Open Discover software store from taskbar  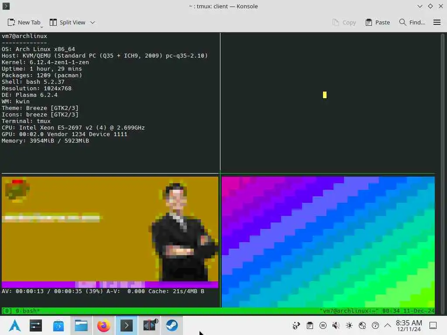point(58,325)
